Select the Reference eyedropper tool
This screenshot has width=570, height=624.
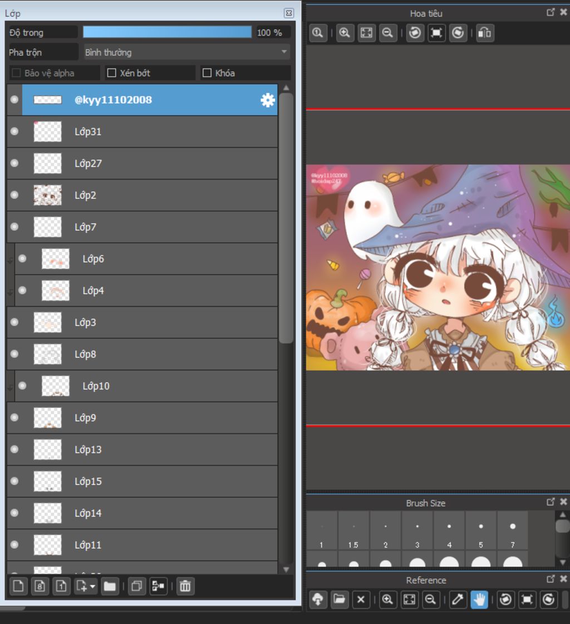tap(458, 600)
